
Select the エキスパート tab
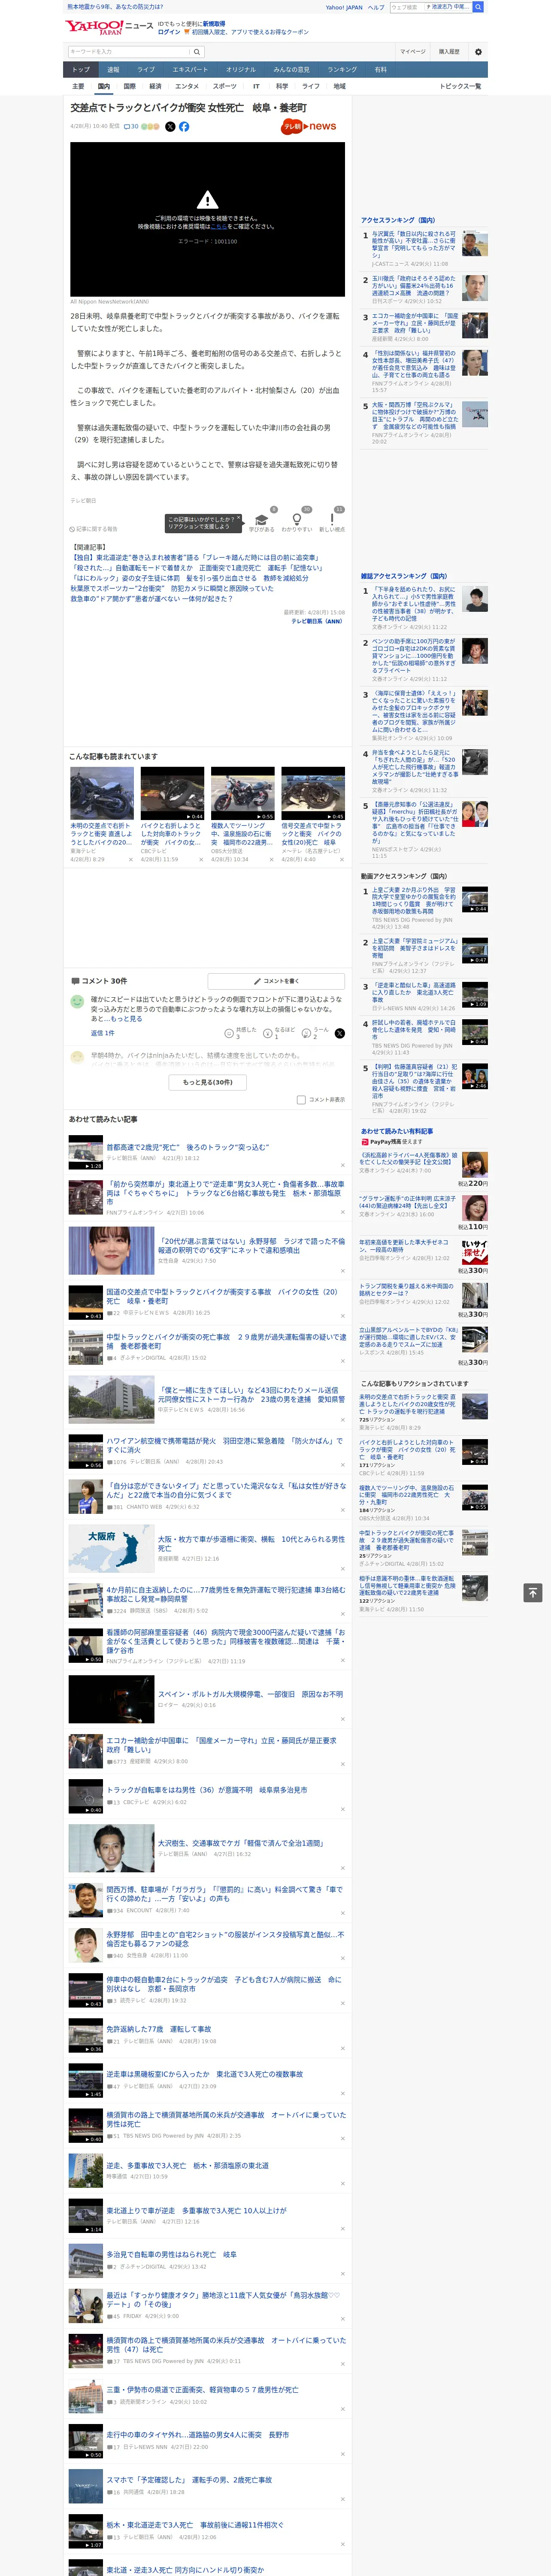tap(190, 70)
